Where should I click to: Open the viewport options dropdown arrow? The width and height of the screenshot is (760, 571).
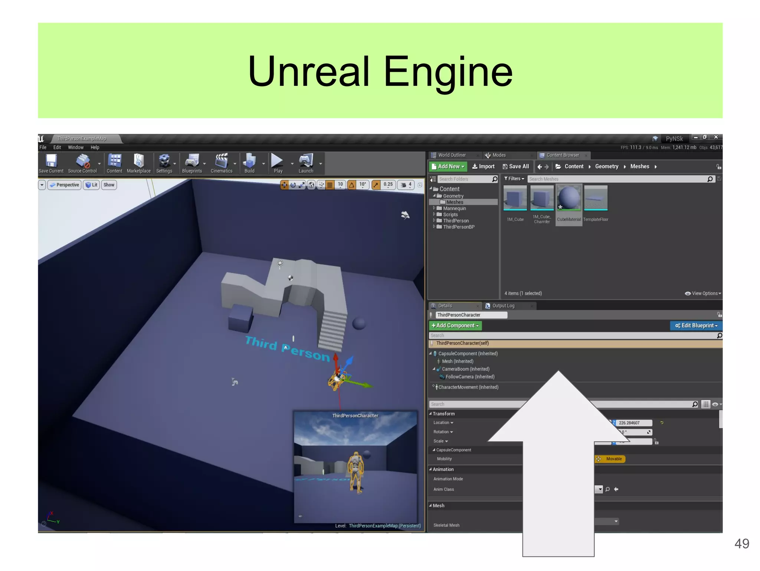pos(42,185)
